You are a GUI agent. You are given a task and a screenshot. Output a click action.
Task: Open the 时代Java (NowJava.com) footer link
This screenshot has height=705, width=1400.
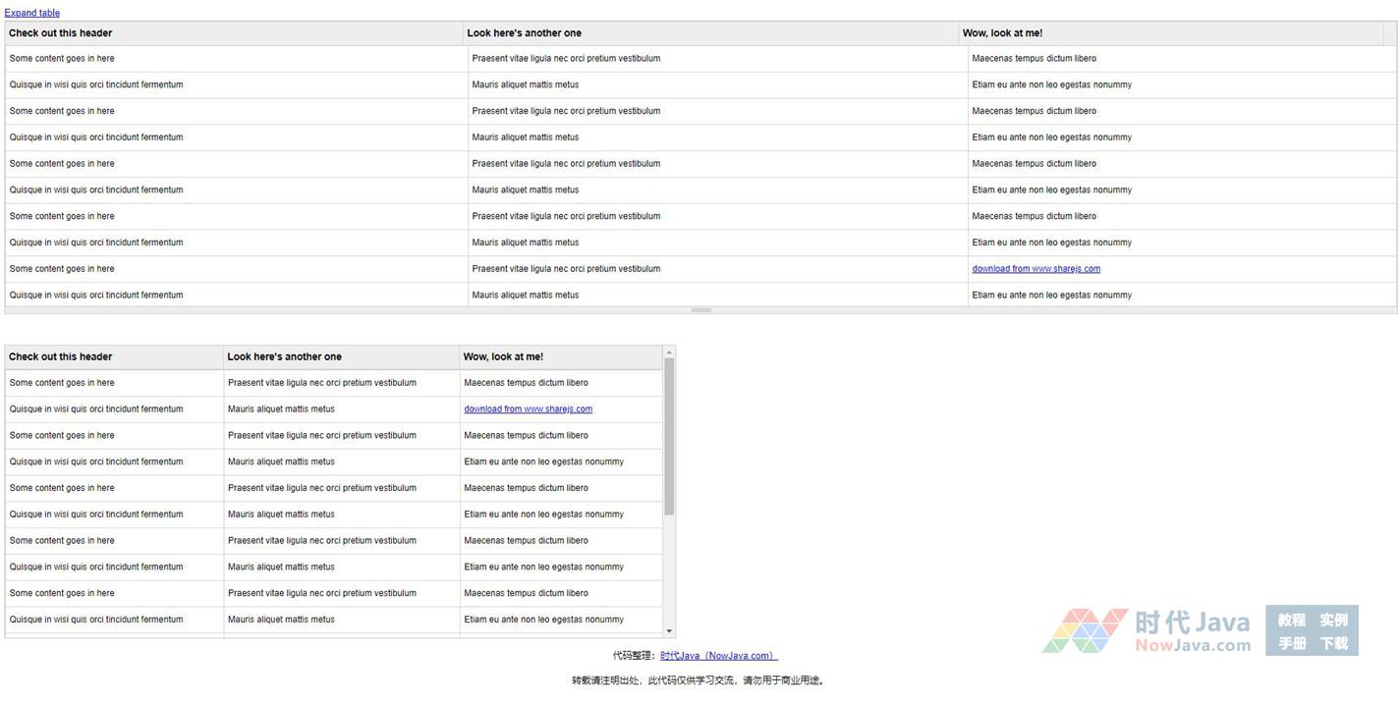tap(718, 656)
